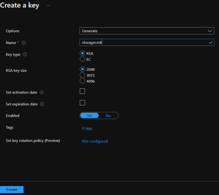Click the Create button
This screenshot has width=219, height=195.
12,190
